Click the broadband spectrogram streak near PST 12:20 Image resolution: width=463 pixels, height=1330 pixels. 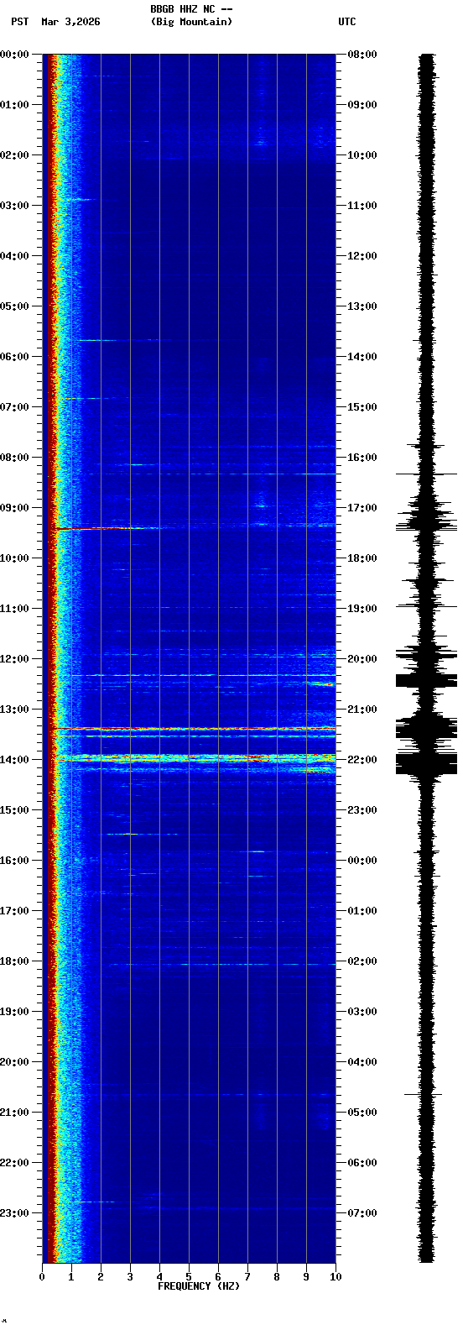point(197,675)
